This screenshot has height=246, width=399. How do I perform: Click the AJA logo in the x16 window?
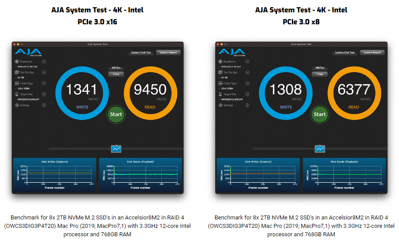[28, 52]
